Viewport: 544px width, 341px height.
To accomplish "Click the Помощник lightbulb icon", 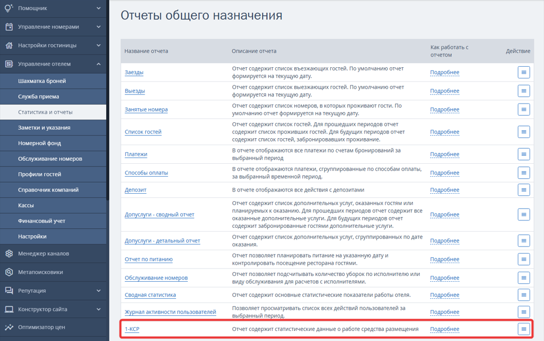I will (x=9, y=8).
